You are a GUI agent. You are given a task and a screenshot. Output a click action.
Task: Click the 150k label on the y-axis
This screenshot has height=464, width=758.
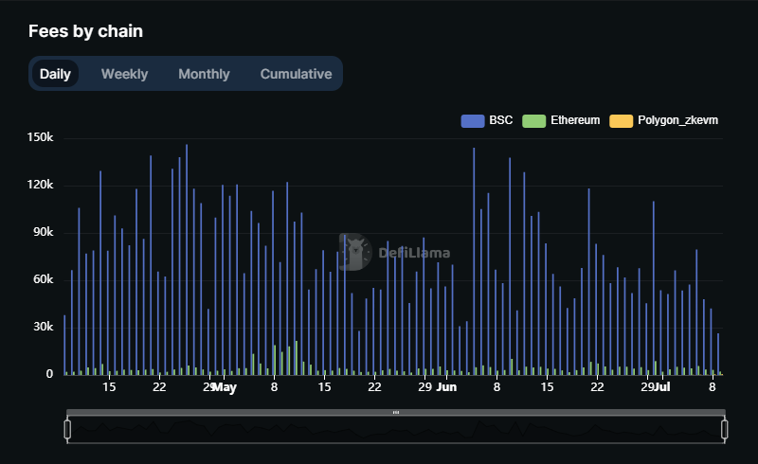(x=40, y=138)
